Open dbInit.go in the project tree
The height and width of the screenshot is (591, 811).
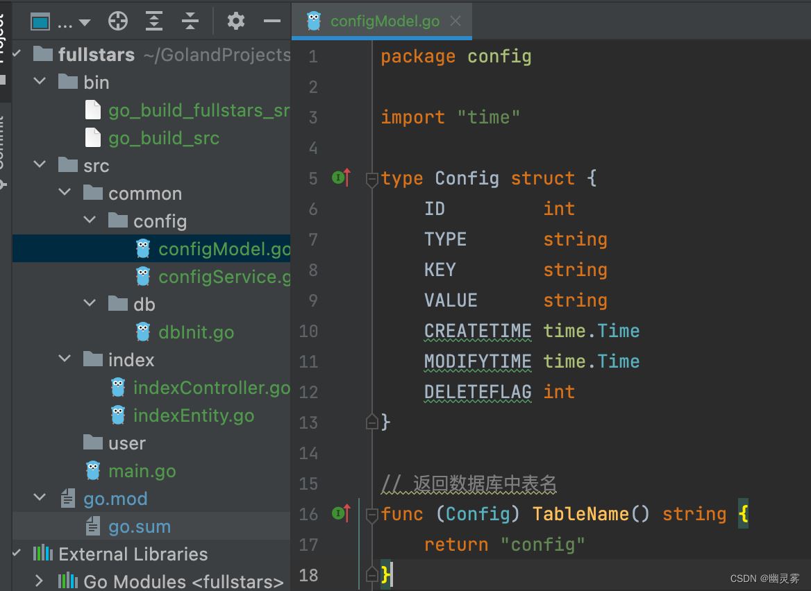196,332
